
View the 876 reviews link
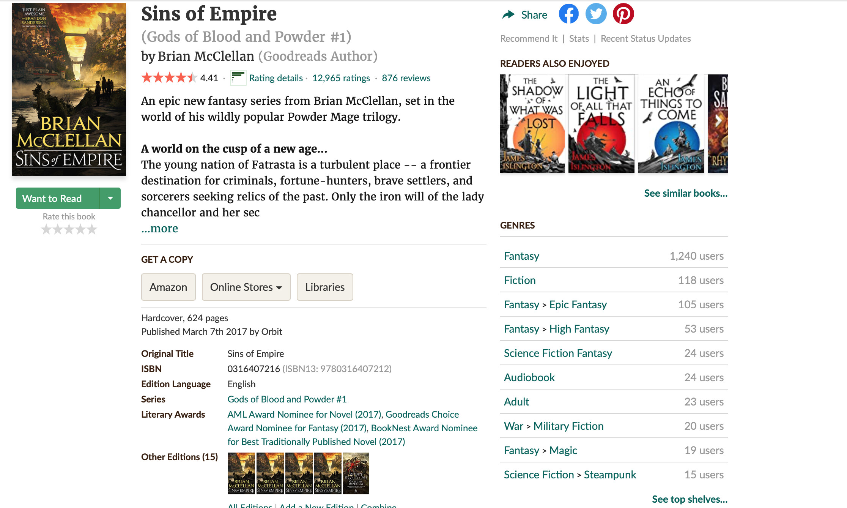(406, 78)
